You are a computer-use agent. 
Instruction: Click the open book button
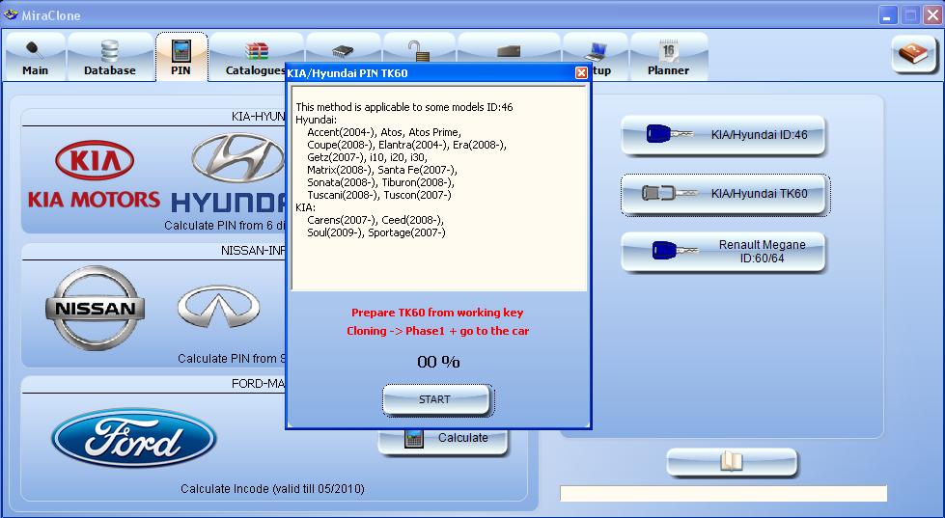[732, 463]
